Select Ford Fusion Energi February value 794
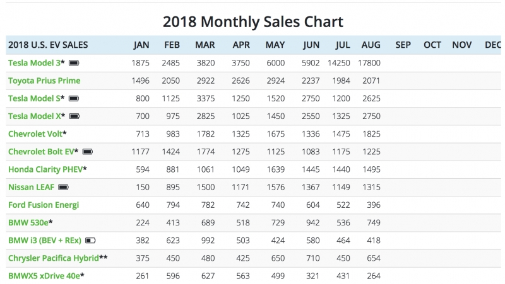This screenshot has height=284, width=505. (x=173, y=205)
